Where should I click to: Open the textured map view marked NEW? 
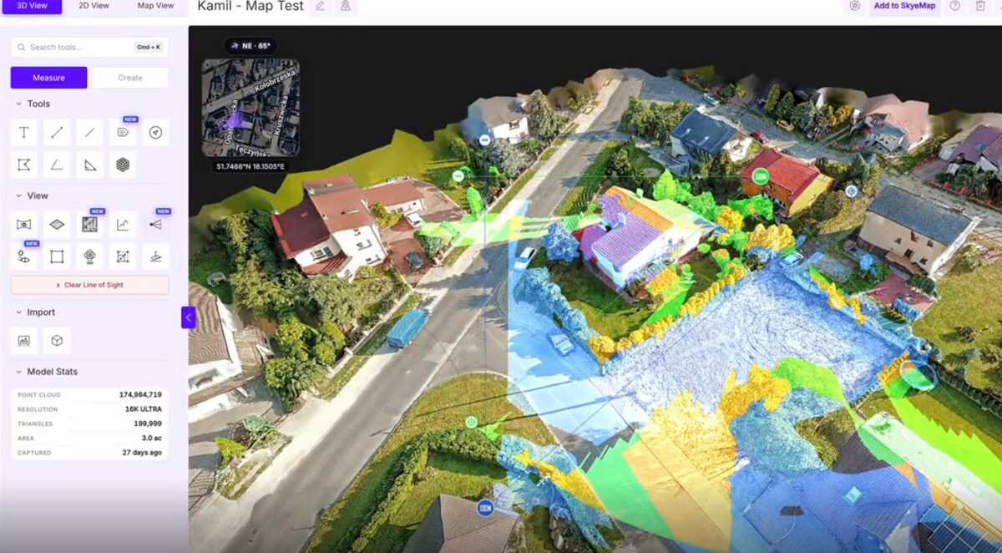click(89, 224)
